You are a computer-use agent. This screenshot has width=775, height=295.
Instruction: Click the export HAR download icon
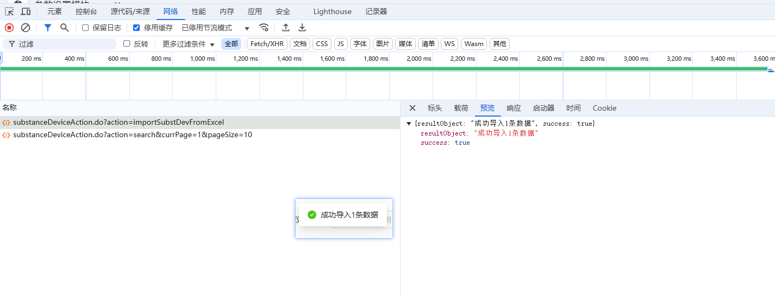click(302, 28)
